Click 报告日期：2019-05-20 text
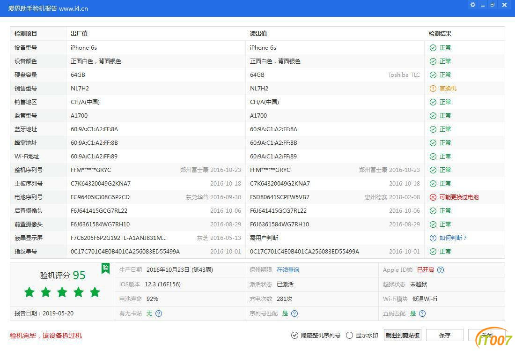 pos(44,314)
